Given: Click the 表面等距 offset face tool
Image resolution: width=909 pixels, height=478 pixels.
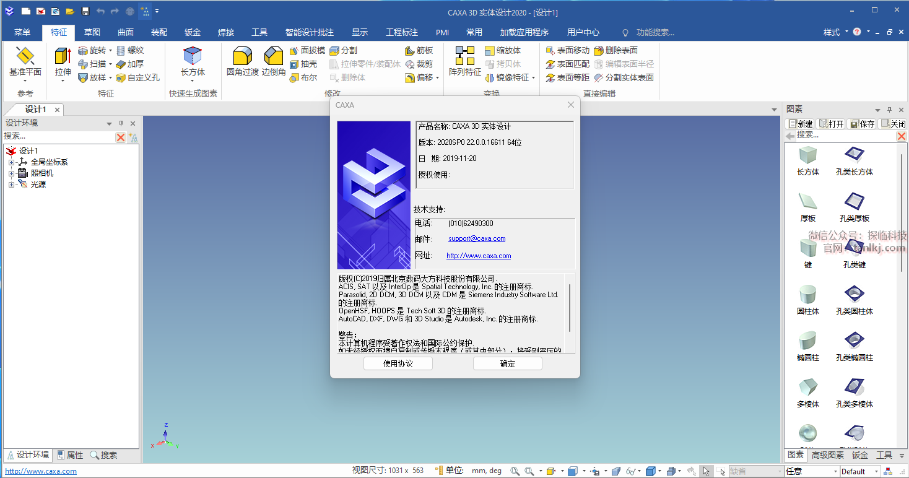Looking at the screenshot, I should [568, 77].
